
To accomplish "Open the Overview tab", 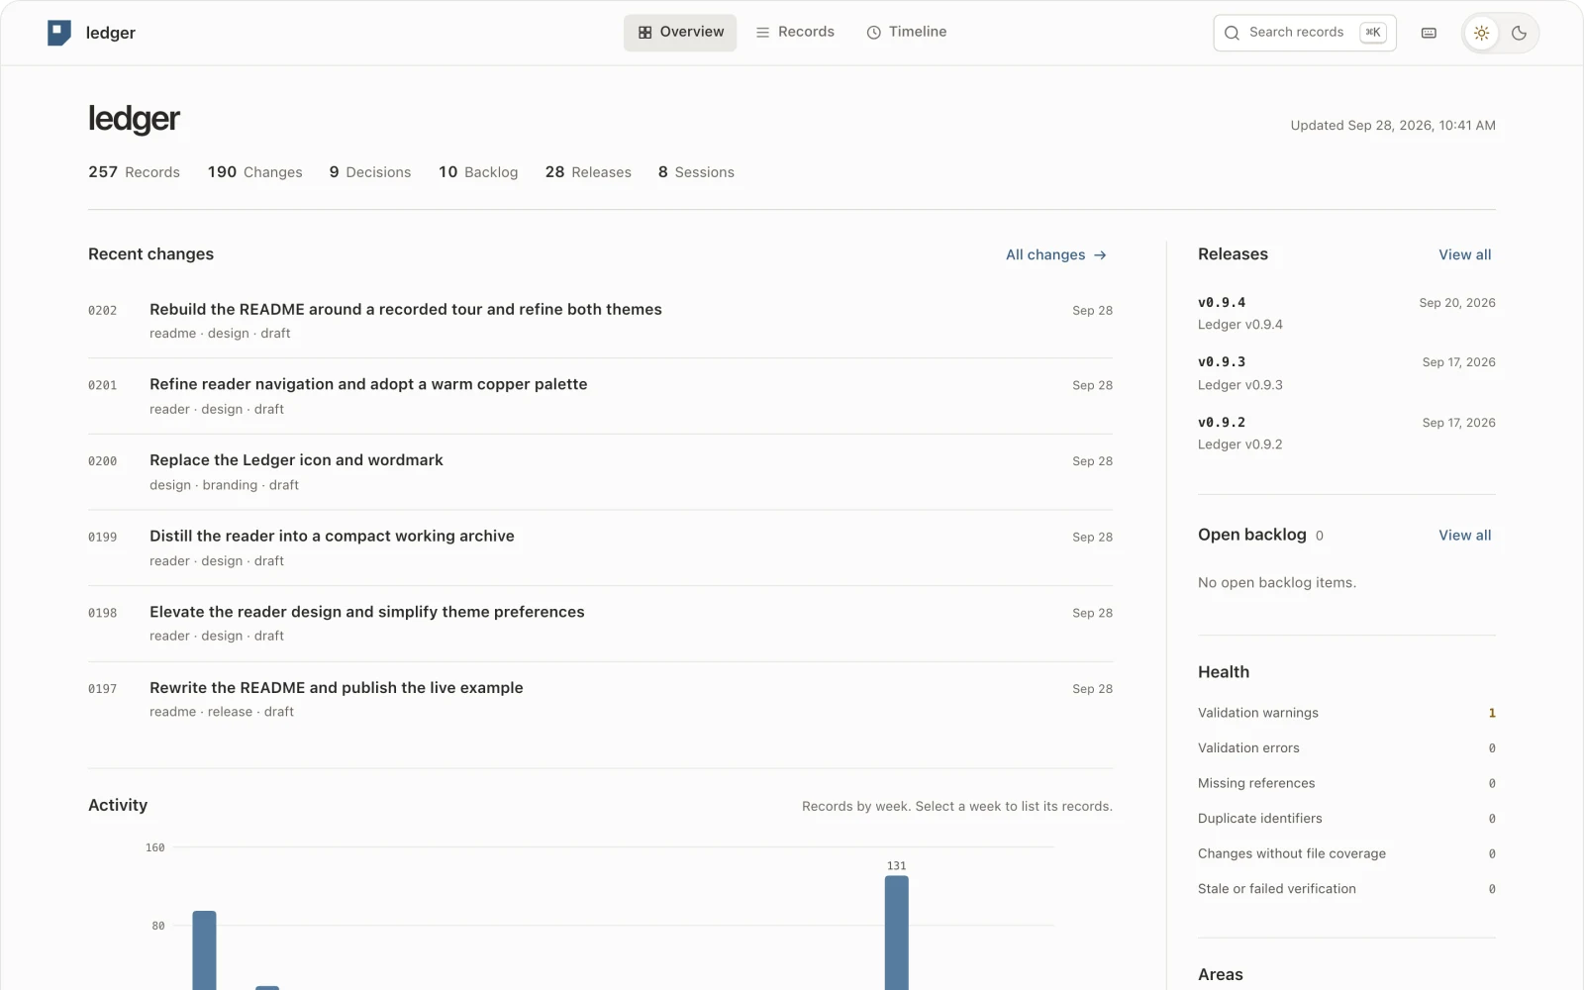I will [680, 33].
